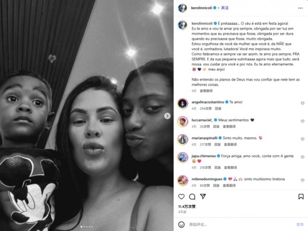Show translation for marianaspinelli's comment
Screen dimensions: 308x231
(x=230, y=144)
